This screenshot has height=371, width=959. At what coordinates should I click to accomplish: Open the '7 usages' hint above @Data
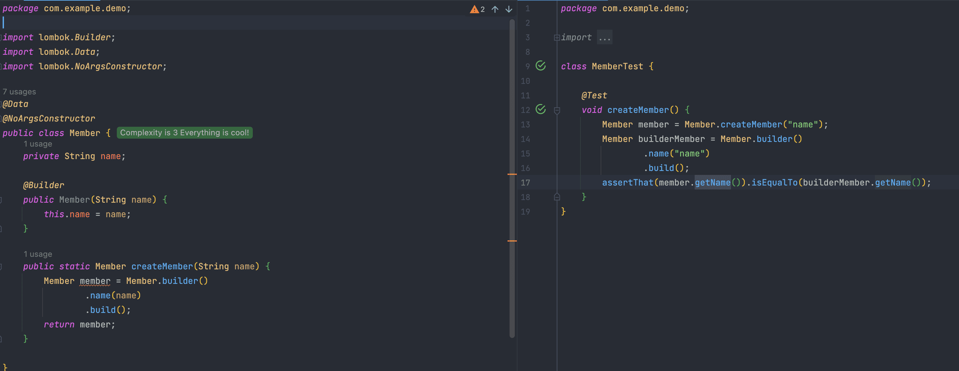tap(19, 92)
